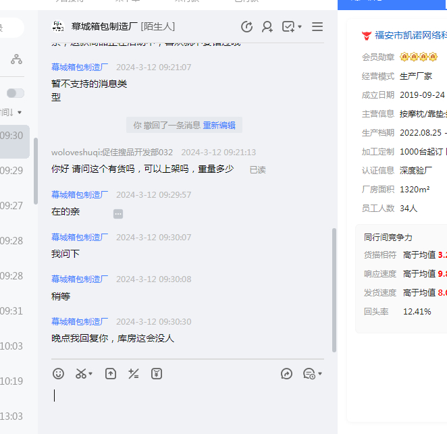
Task: Expand the quick reply dropdown at toolbar right
Action: (319, 374)
